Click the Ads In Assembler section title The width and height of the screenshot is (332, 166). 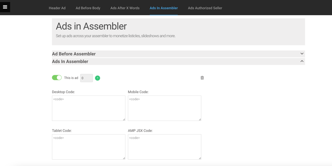pyautogui.click(x=70, y=61)
